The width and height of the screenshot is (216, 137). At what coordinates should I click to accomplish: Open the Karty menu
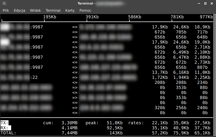[70, 10]
